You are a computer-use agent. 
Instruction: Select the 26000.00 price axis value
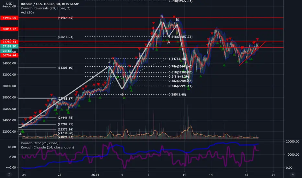tap(9, 109)
